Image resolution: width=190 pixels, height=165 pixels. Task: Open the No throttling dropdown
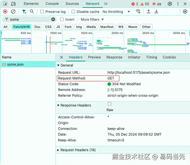[x=116, y=12]
